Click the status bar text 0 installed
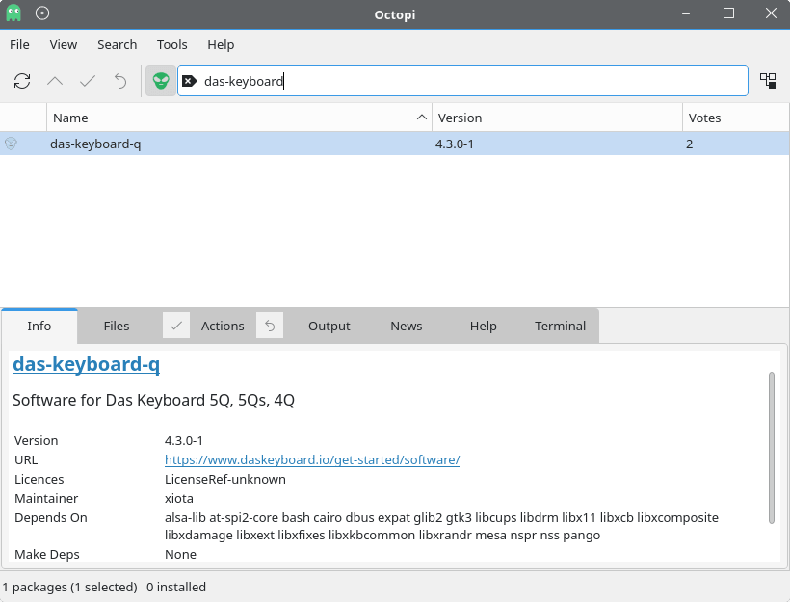The height and width of the screenshot is (602, 790). coord(176,587)
